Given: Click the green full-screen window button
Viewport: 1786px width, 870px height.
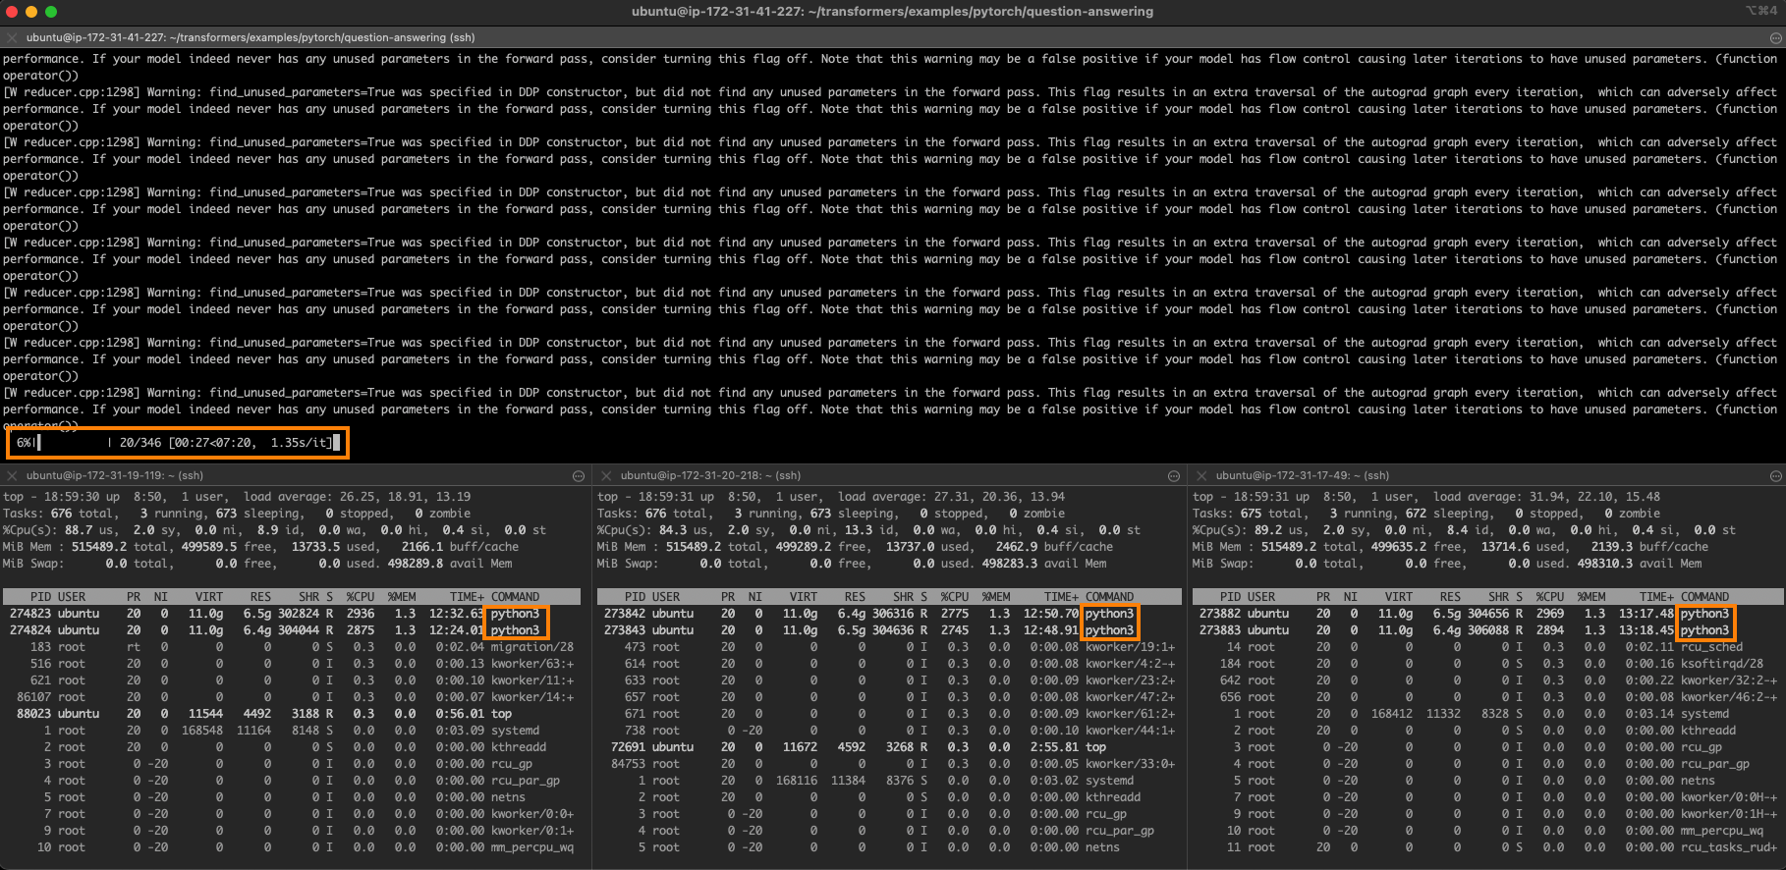Looking at the screenshot, I should [51, 12].
